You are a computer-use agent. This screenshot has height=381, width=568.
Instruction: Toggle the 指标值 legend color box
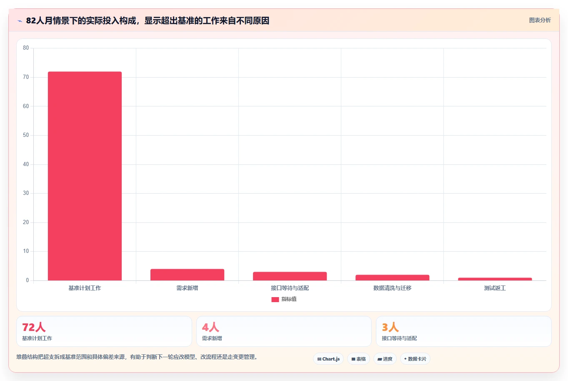pyautogui.click(x=275, y=299)
